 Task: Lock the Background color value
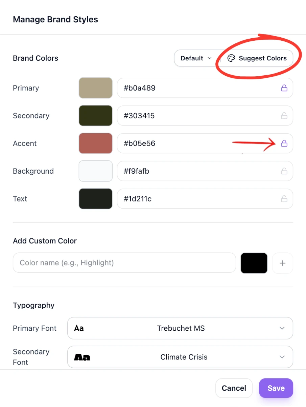[x=284, y=171]
